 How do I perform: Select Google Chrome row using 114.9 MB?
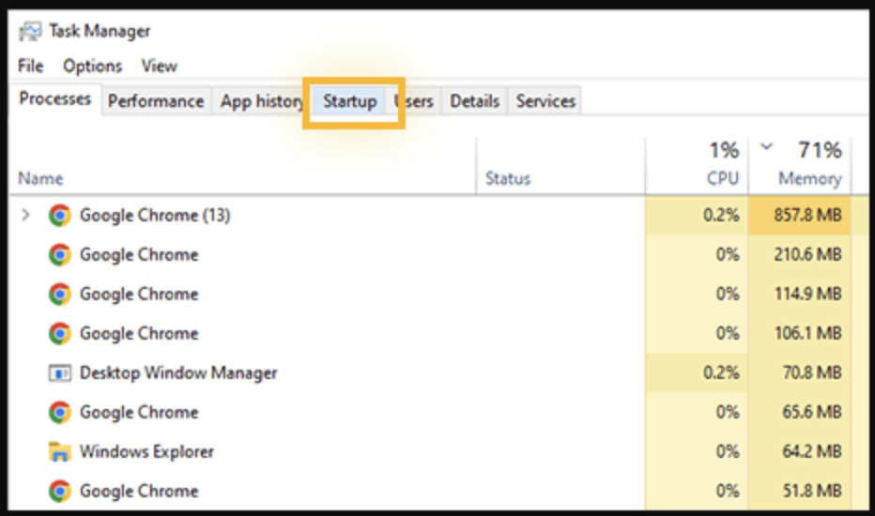(438, 294)
